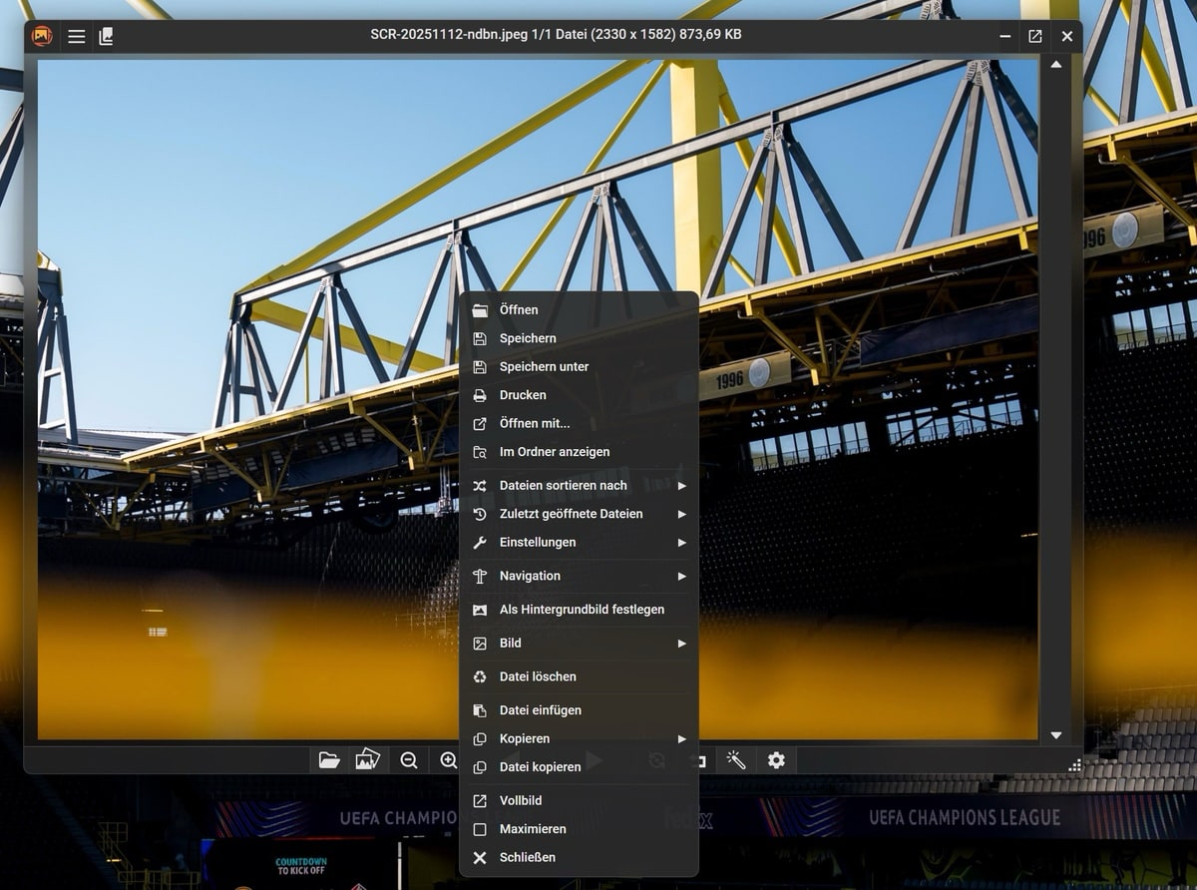Open the hamburger menu in title bar
Screen dimensions: 1197x890
tap(77, 36)
